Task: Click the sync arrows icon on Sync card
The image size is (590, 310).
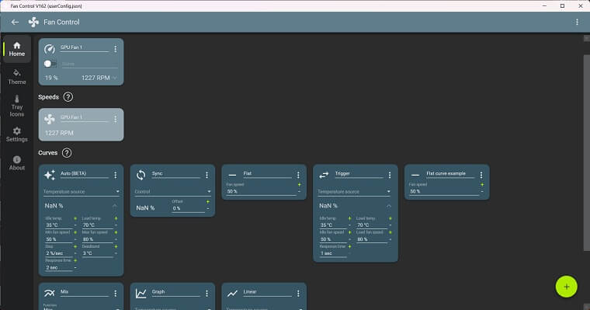Action: click(x=141, y=175)
